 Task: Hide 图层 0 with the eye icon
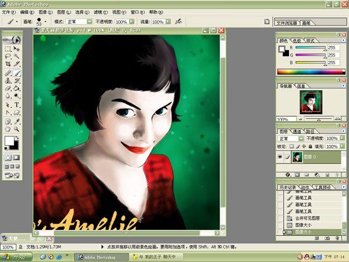pyautogui.click(x=280, y=157)
